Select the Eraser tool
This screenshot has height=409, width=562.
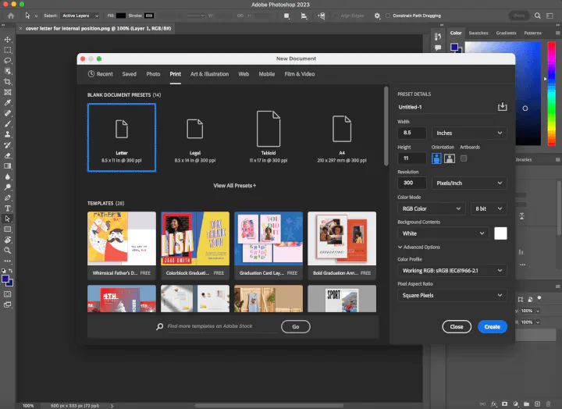[x=8, y=155]
